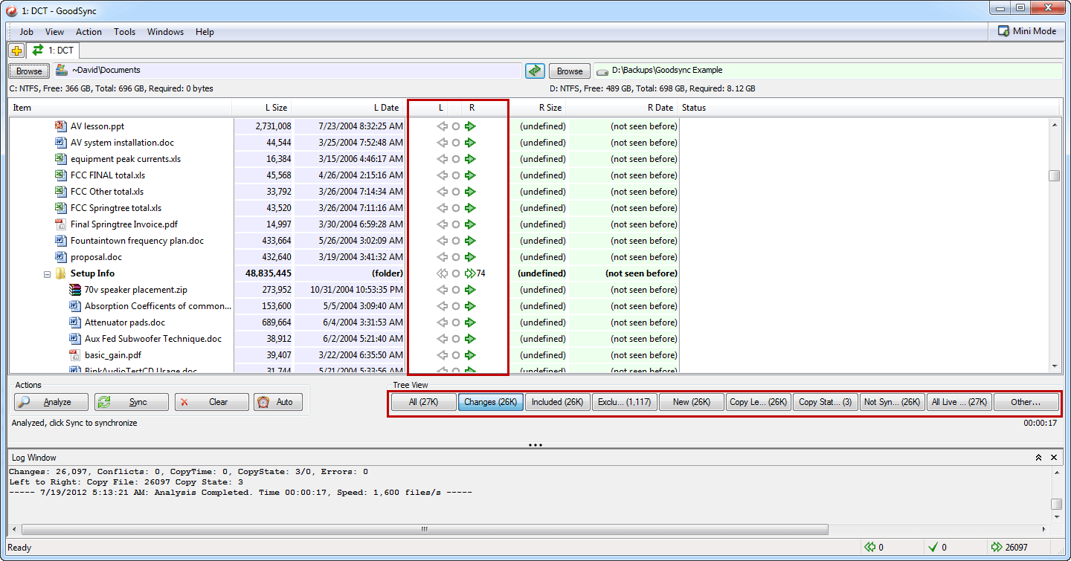Click the do-nothing circle for proposal.doc
This screenshot has width=1071, height=561.
point(456,257)
